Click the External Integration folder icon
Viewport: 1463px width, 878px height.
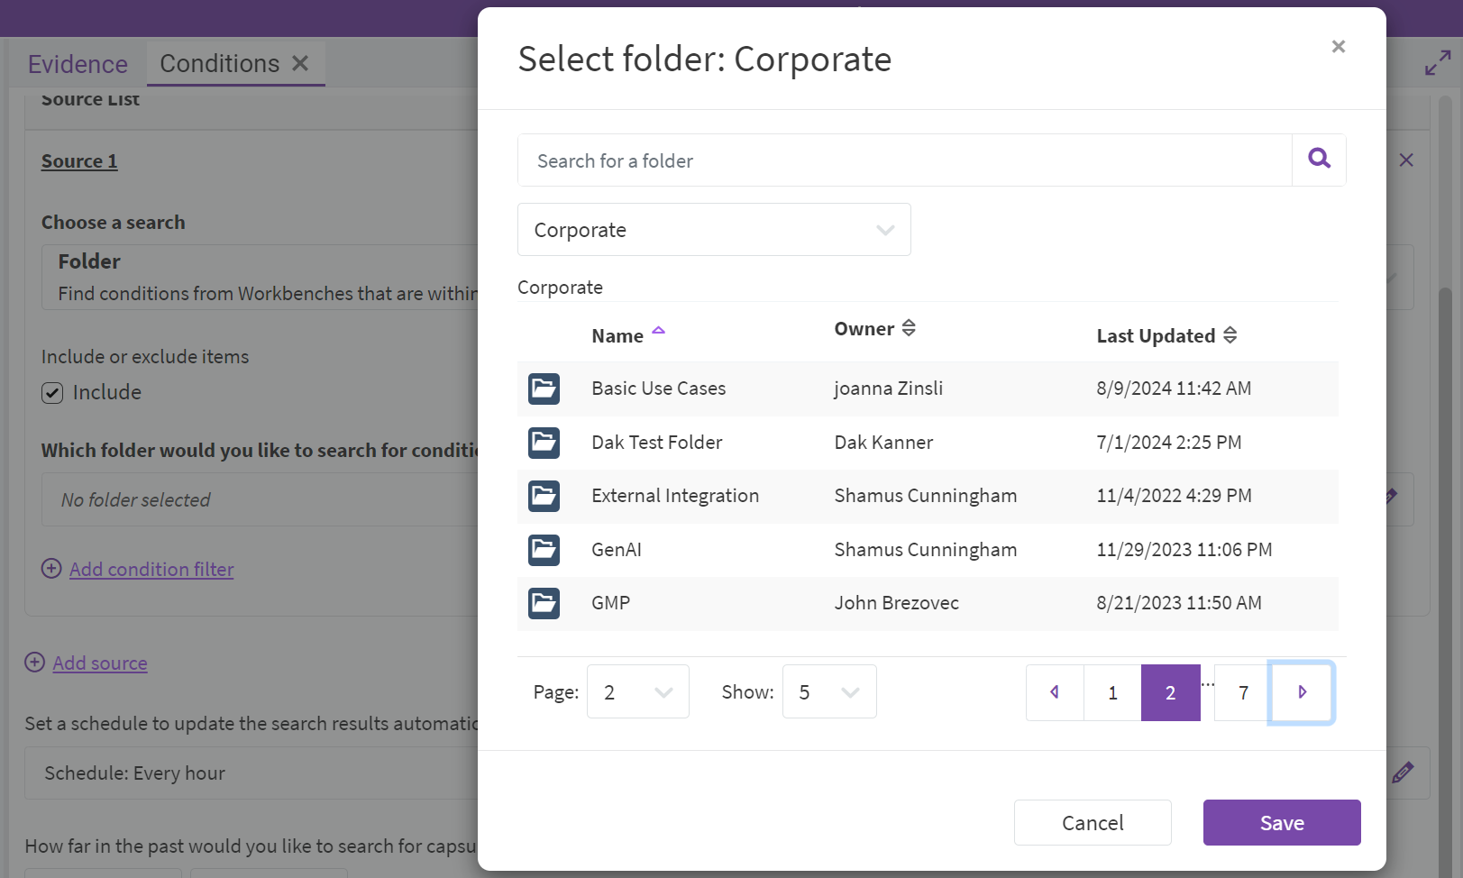[x=544, y=496]
